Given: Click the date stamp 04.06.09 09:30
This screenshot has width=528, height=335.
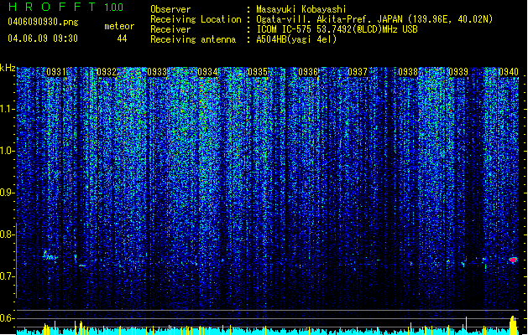Looking at the screenshot, I should tap(43, 39).
